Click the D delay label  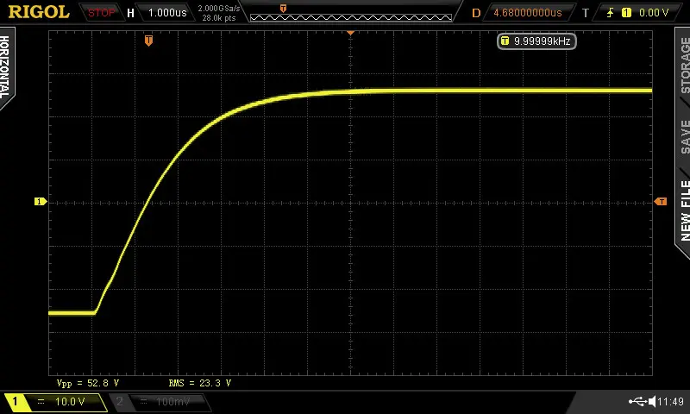click(x=476, y=13)
